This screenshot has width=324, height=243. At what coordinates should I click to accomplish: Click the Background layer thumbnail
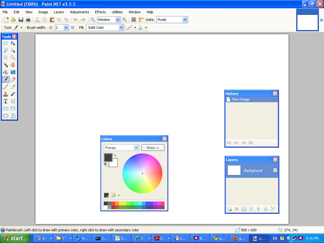234,170
